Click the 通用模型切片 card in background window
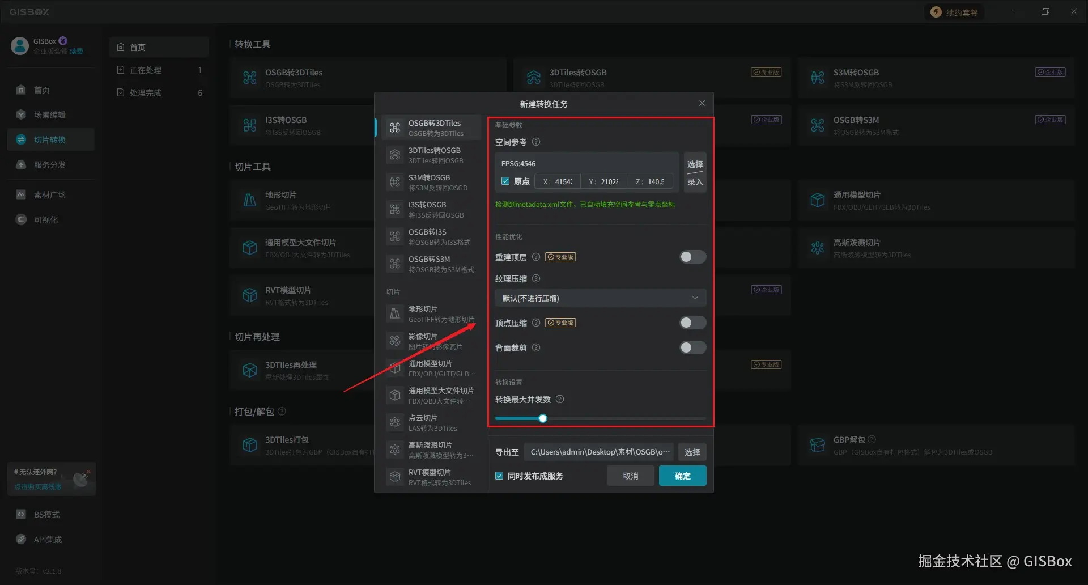Viewport: 1088px width, 585px height. point(936,200)
